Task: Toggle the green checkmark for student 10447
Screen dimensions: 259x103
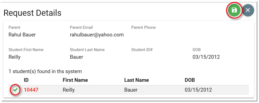Action: click(x=15, y=90)
